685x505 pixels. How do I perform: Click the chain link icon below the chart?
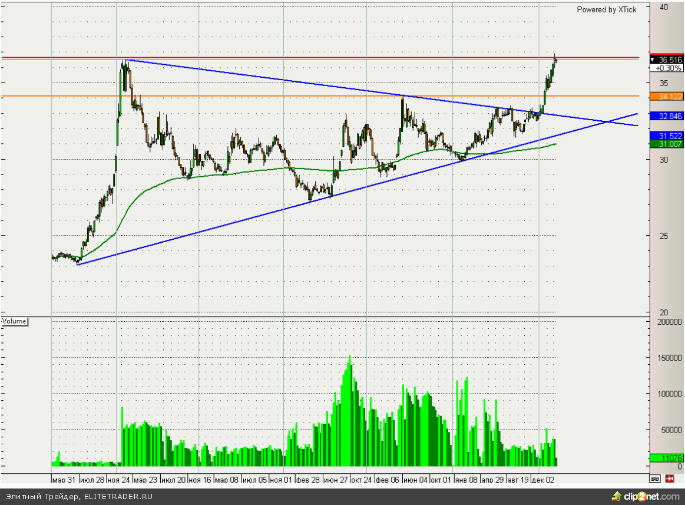655,478
